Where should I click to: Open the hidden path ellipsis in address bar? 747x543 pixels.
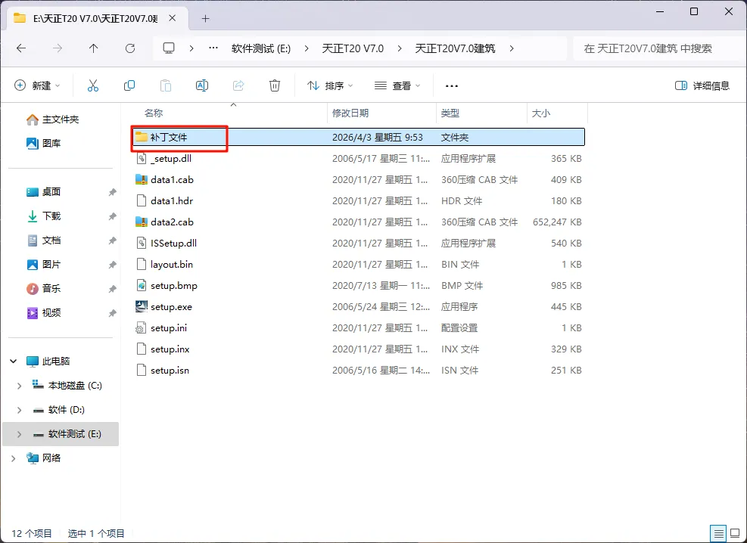tap(213, 48)
